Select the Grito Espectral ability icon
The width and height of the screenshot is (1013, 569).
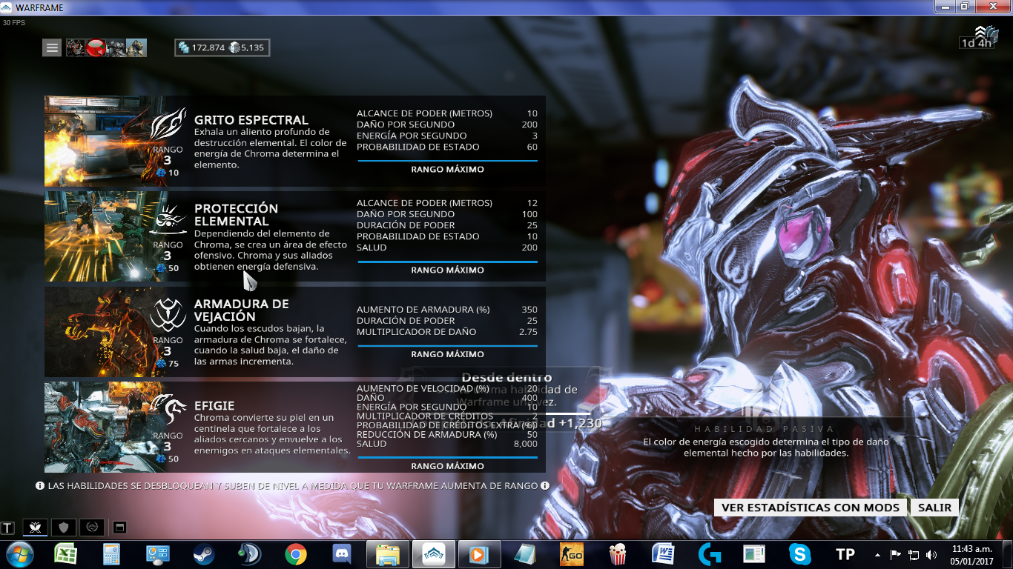[x=168, y=124]
